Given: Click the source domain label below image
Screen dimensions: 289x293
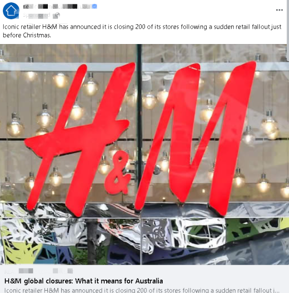Looking at the screenshot, I should pos(38,271).
